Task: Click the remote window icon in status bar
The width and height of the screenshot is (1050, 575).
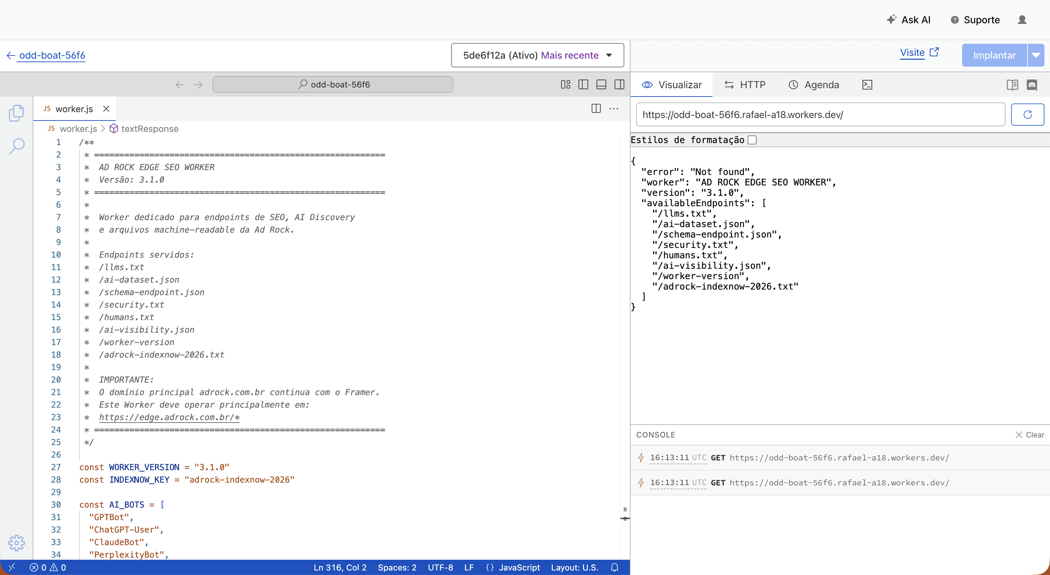Action: point(12,567)
